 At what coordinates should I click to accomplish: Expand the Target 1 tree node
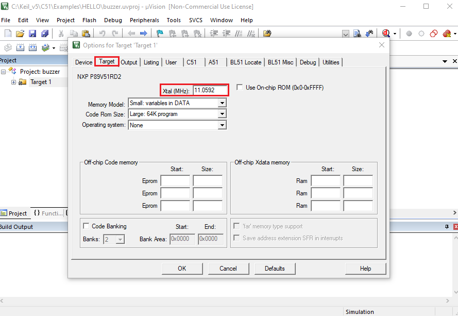[x=13, y=82]
